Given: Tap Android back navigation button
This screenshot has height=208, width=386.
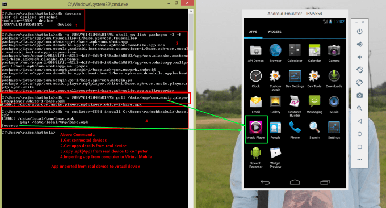Looking at the screenshot, I should coord(265,182).
